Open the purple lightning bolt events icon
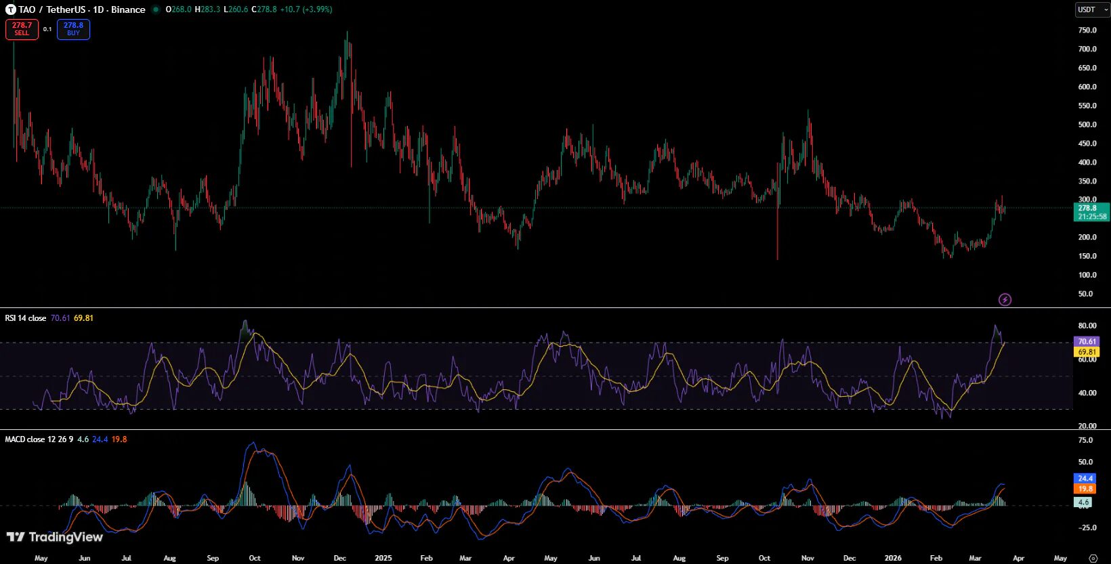Screen dimensions: 1111x564 pyautogui.click(x=1005, y=299)
